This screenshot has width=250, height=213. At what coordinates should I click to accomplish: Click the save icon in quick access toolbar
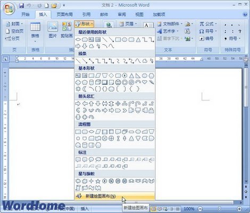click(21, 6)
